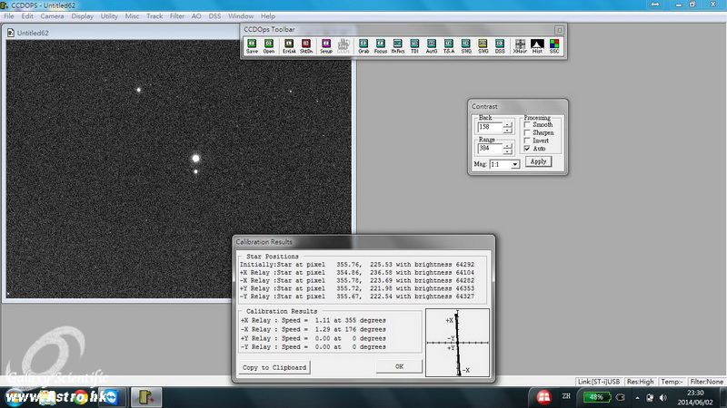Click the Grab image toolbar icon
The image size is (727, 408).
(363, 45)
